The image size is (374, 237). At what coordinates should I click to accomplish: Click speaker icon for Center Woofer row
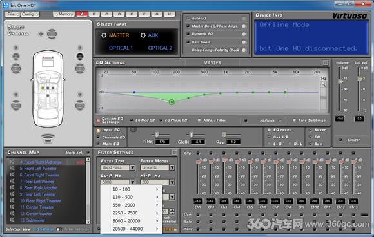12,213
